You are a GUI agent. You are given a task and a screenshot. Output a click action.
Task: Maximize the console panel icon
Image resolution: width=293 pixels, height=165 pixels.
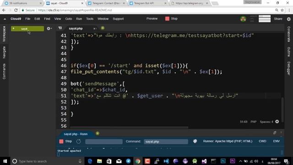click(275, 132)
